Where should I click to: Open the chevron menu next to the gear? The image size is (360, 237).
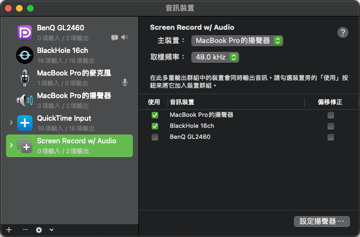[x=51, y=230]
